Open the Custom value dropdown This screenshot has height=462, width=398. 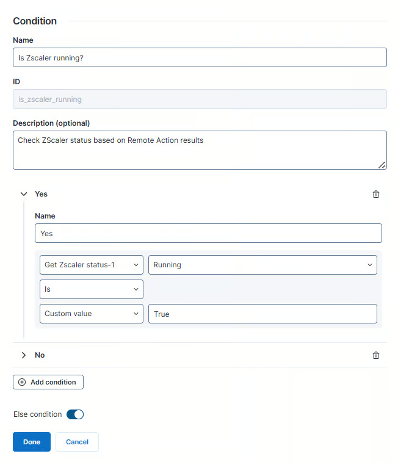tap(92, 314)
